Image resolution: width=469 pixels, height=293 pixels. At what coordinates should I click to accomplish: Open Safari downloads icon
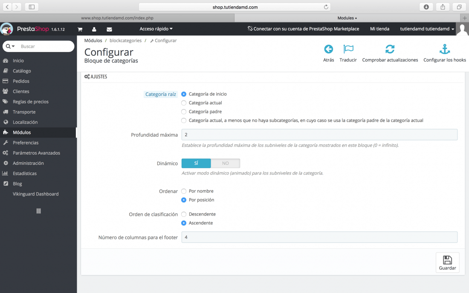click(x=426, y=7)
